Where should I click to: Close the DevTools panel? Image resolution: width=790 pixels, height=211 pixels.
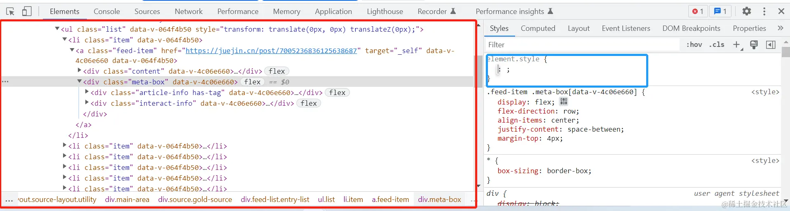click(781, 12)
